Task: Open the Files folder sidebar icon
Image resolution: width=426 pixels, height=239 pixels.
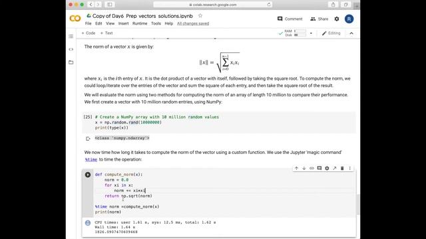Action: pyautogui.click(x=71, y=62)
